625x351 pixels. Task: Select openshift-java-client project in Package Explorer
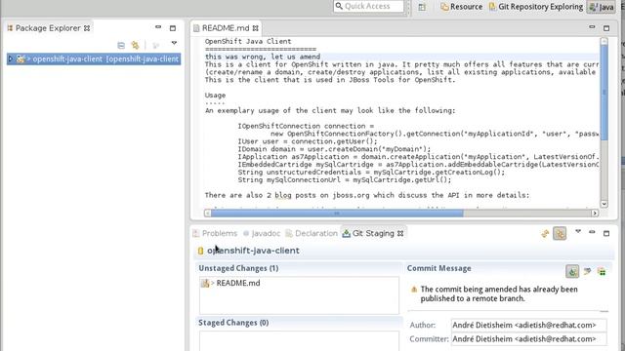94,58
